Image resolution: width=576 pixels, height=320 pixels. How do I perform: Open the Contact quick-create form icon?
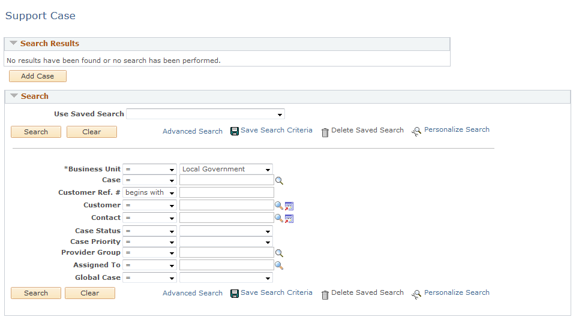[x=289, y=219]
